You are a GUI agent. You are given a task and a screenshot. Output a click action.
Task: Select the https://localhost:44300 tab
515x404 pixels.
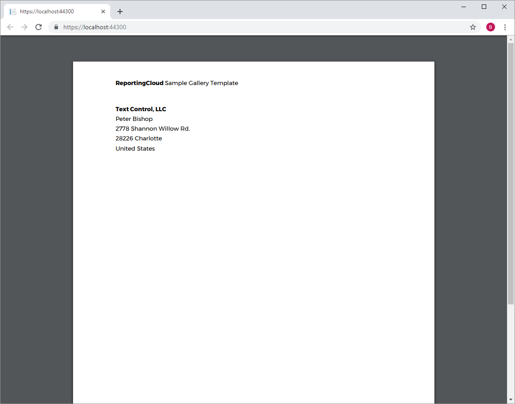(57, 12)
